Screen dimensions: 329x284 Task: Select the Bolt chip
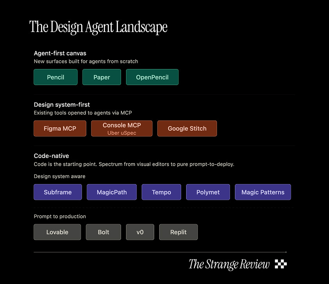[103, 232]
